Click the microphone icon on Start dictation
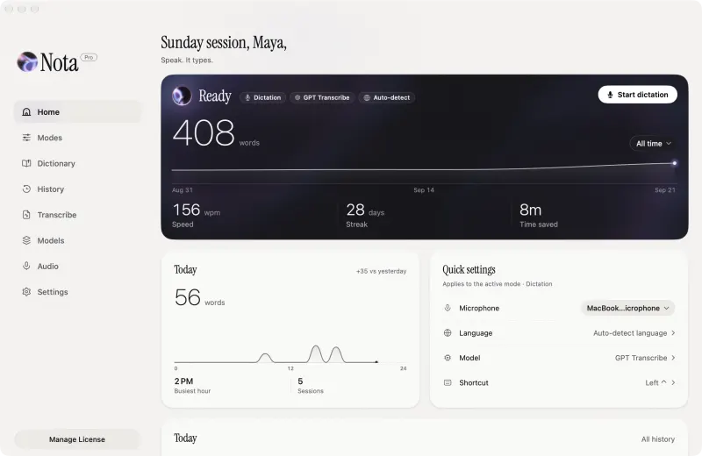The height and width of the screenshot is (456, 702). 610,95
